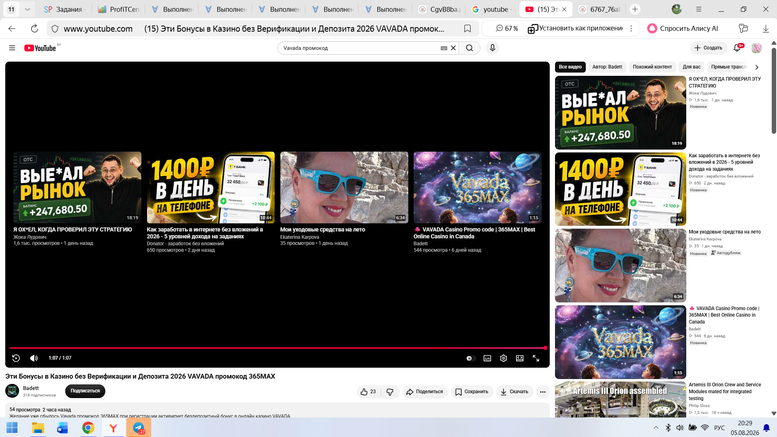This screenshot has width=777, height=437.
Task: Select the Для вас chip
Action: [x=692, y=67]
